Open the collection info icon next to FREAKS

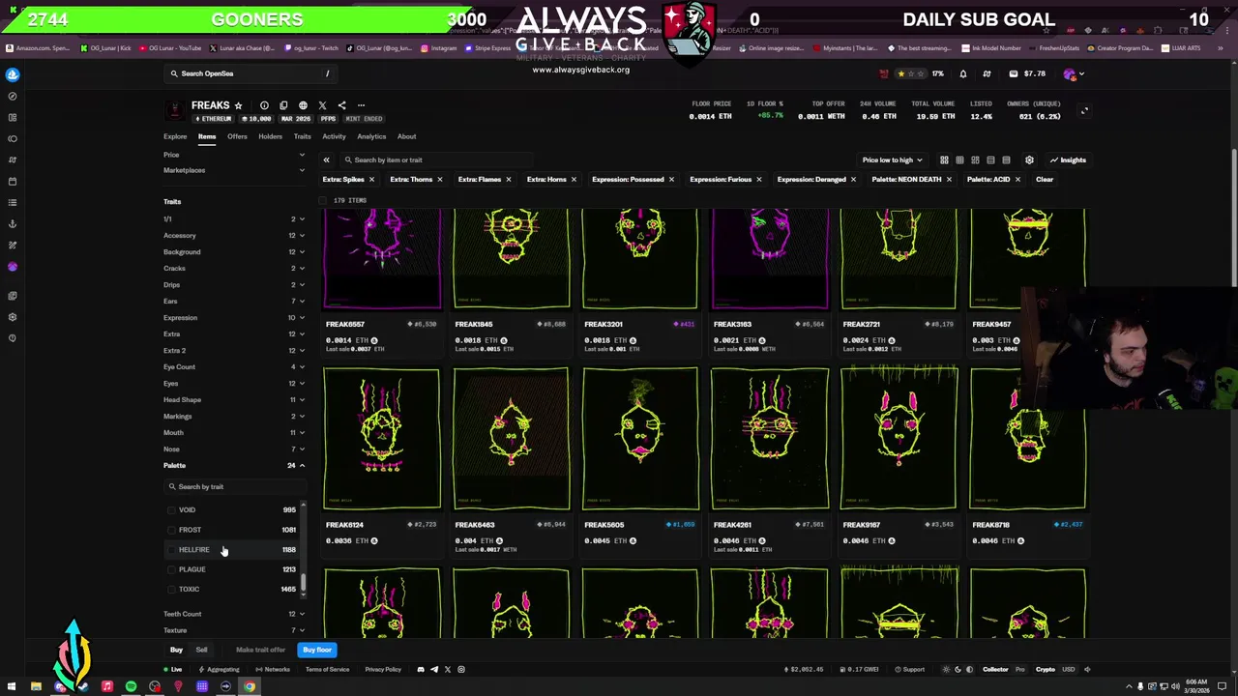(264, 105)
